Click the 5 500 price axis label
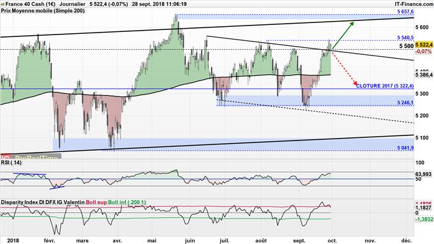This screenshot has width=434, height=244. (407, 46)
